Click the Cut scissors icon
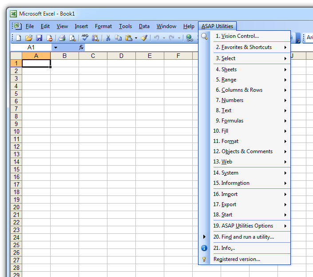This screenshot has height=277, width=313. (107, 38)
